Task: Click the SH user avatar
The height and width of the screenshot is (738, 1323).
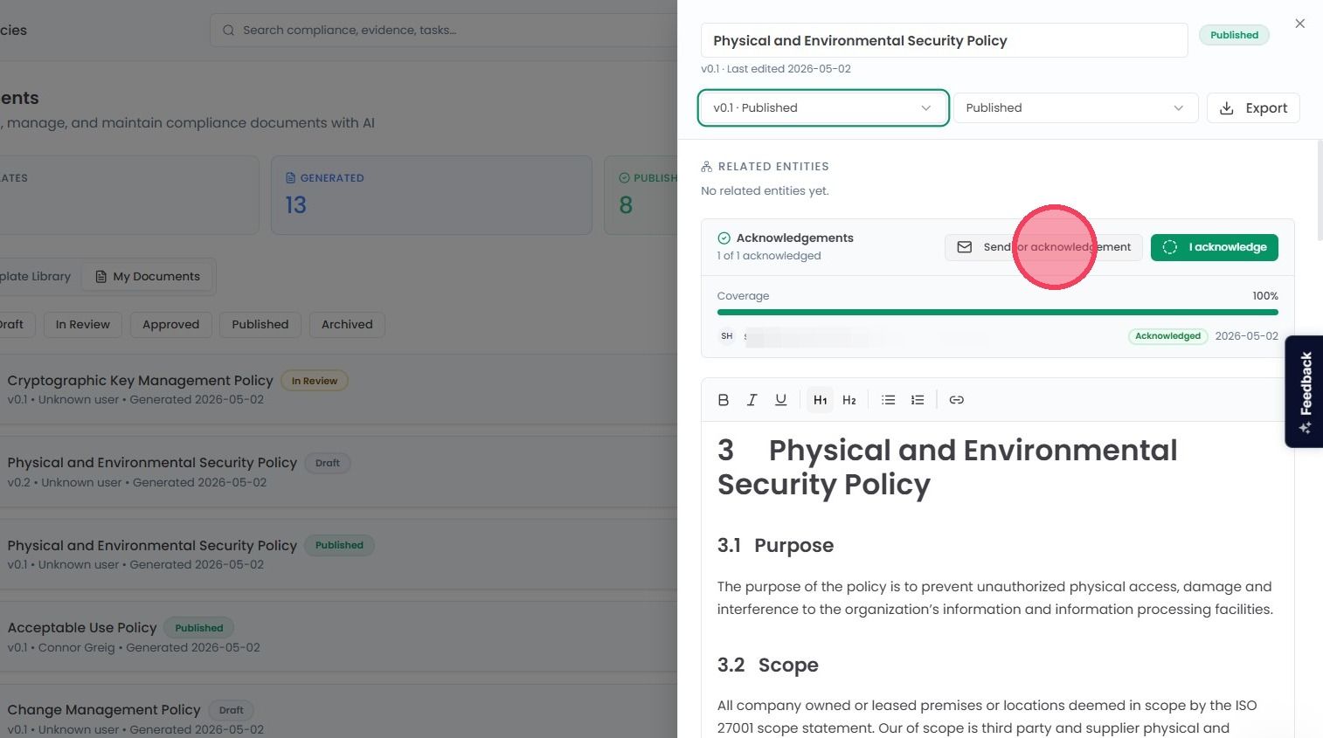Action: click(727, 336)
